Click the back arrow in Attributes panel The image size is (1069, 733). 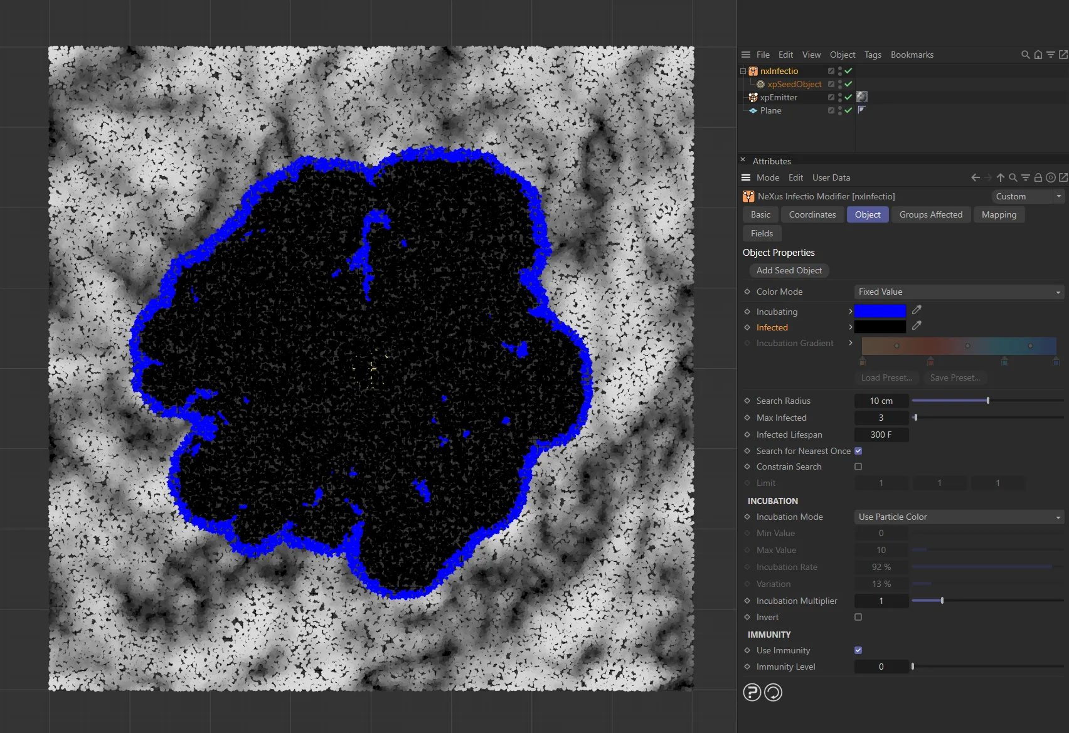[x=975, y=178]
